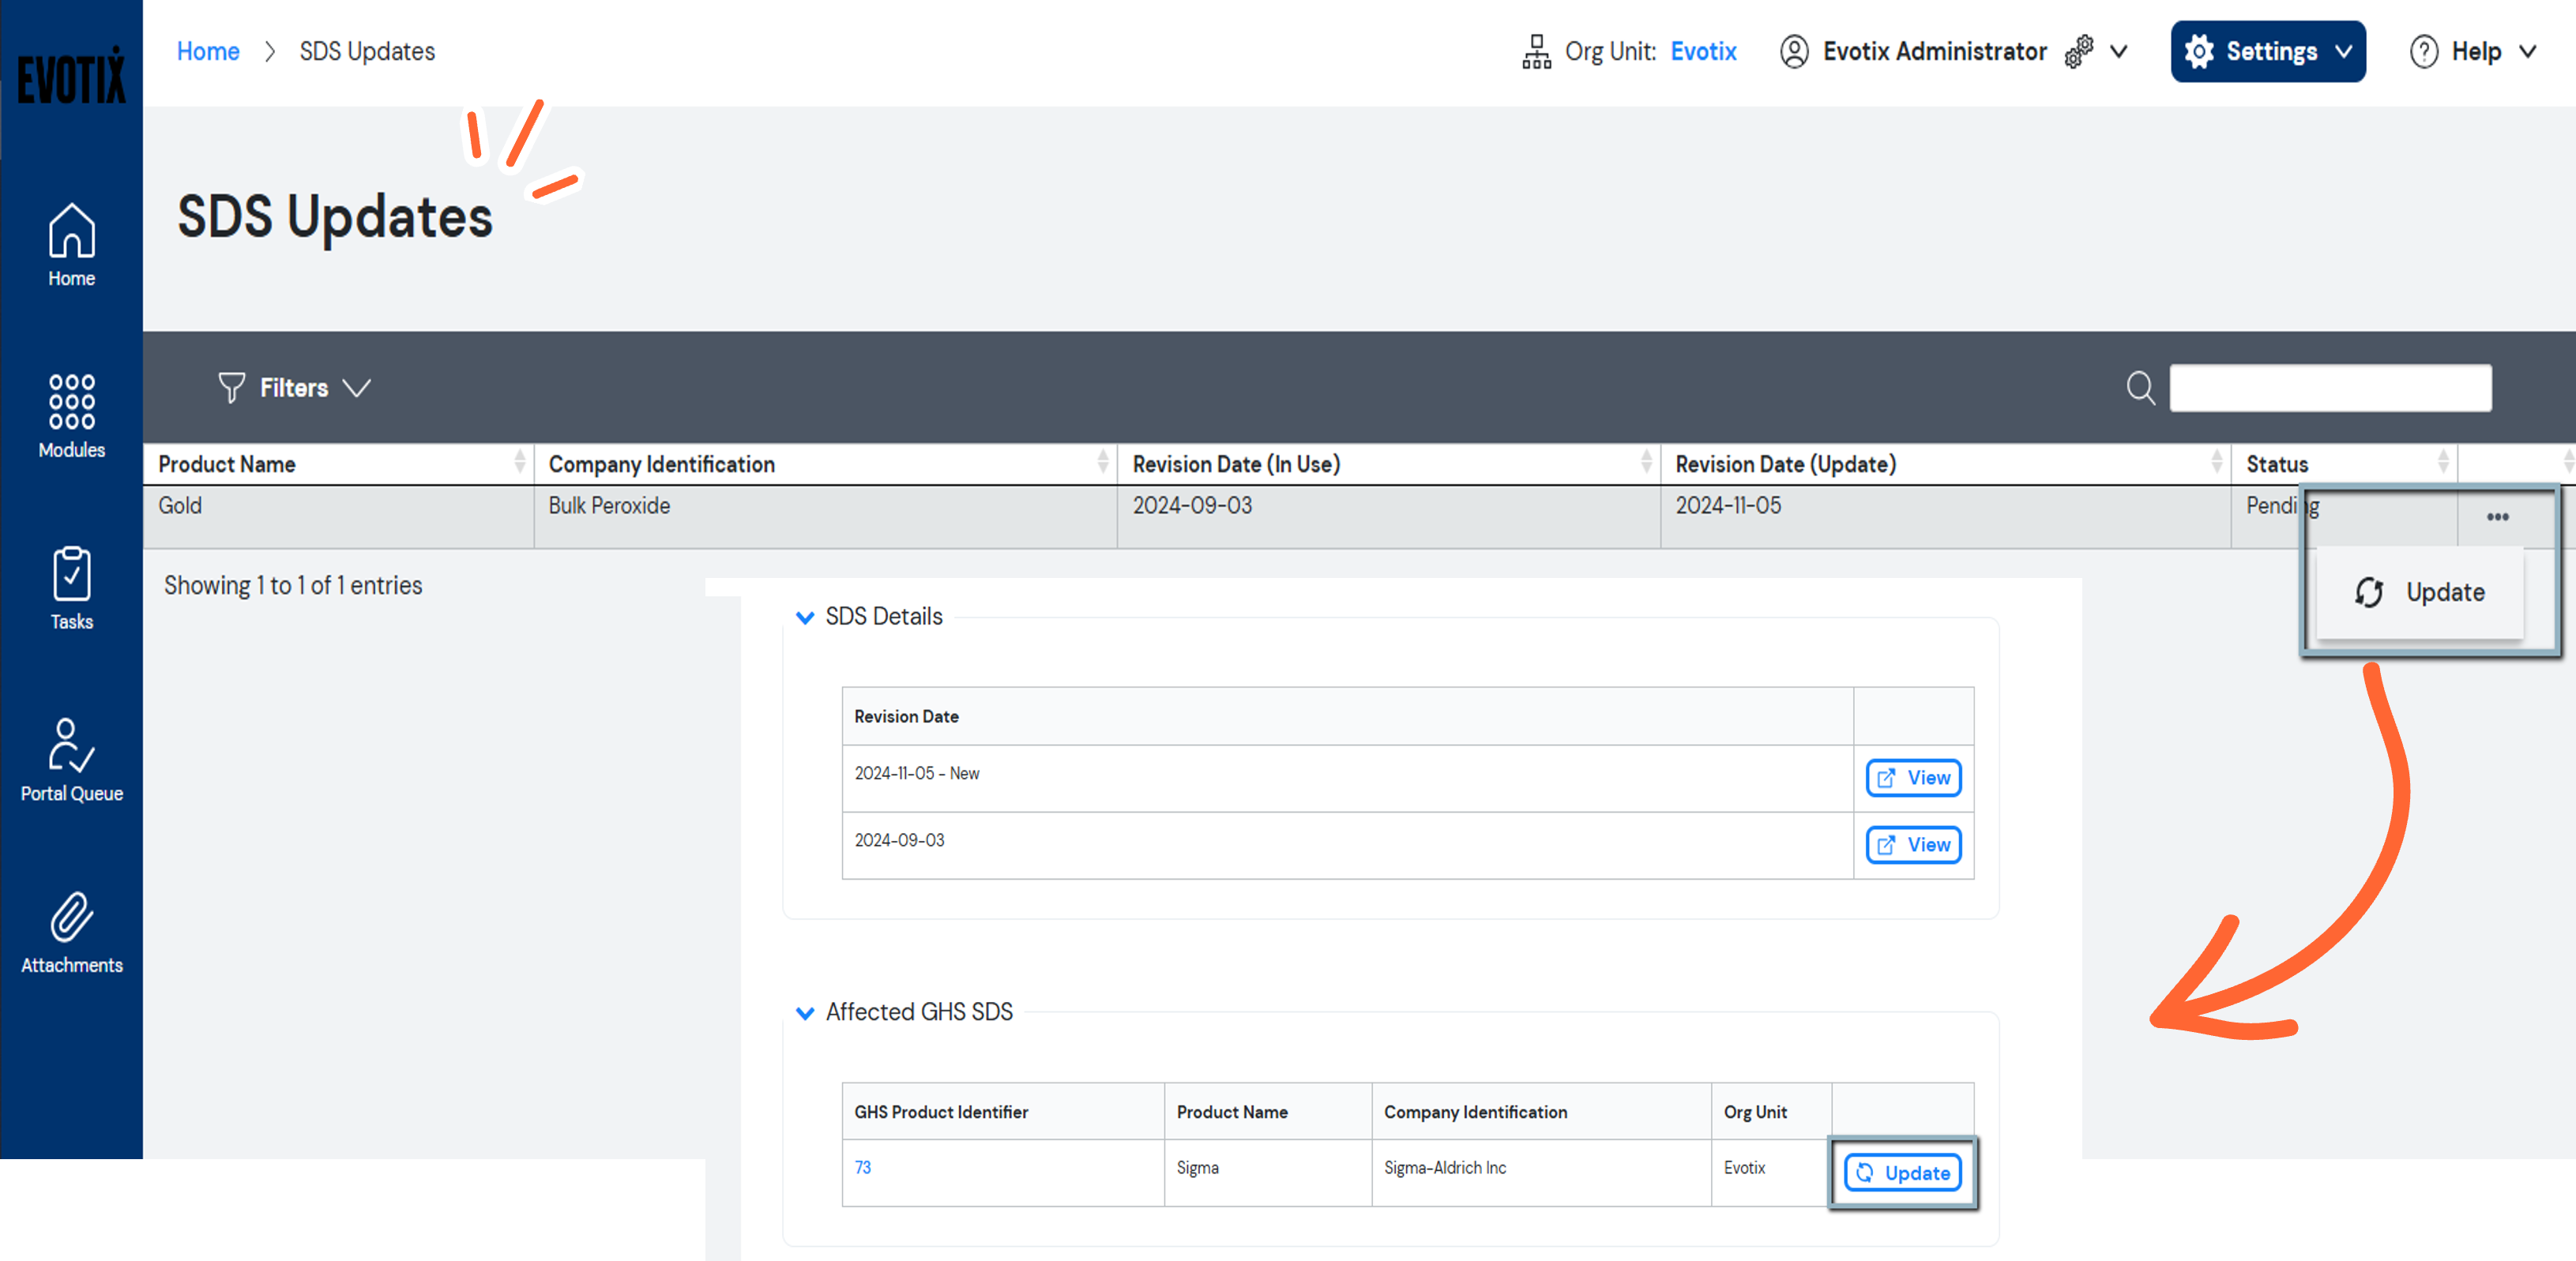The height and width of the screenshot is (1261, 2576).
Task: Click the Sigma product name cell
Action: [1268, 1173]
